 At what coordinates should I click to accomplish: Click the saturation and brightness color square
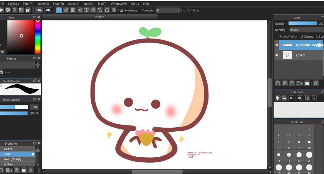pyautogui.click(x=21, y=37)
